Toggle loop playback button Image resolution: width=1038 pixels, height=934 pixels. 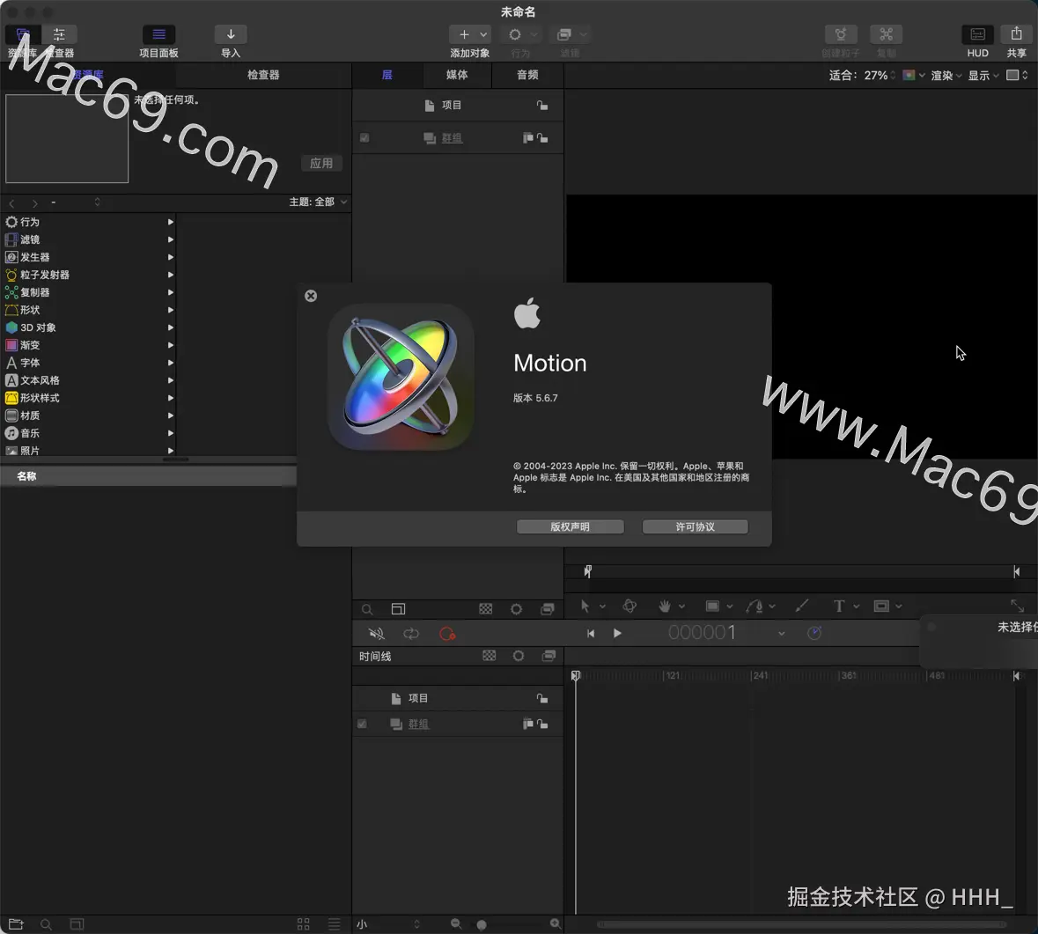point(411,634)
